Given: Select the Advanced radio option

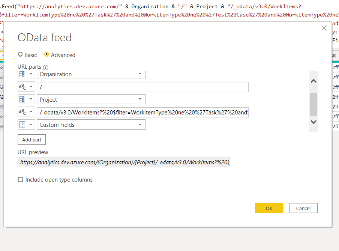Looking at the screenshot, I should (46, 54).
